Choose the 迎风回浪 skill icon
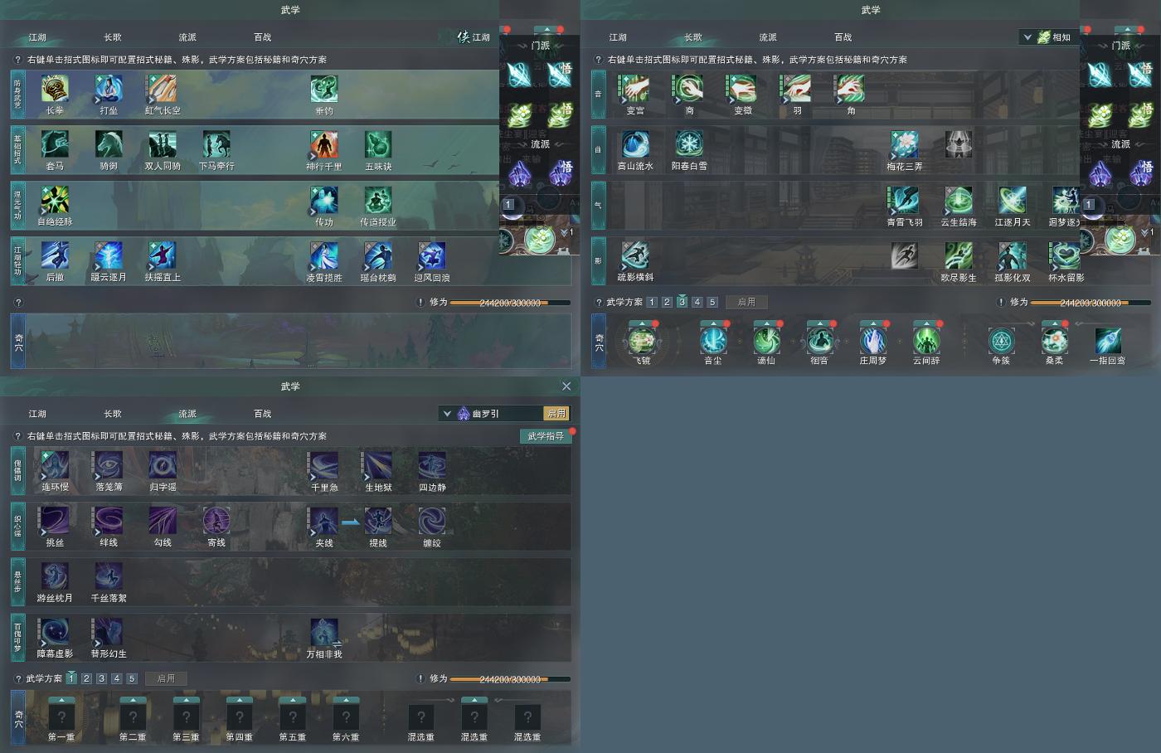1161x753 pixels. pos(432,255)
